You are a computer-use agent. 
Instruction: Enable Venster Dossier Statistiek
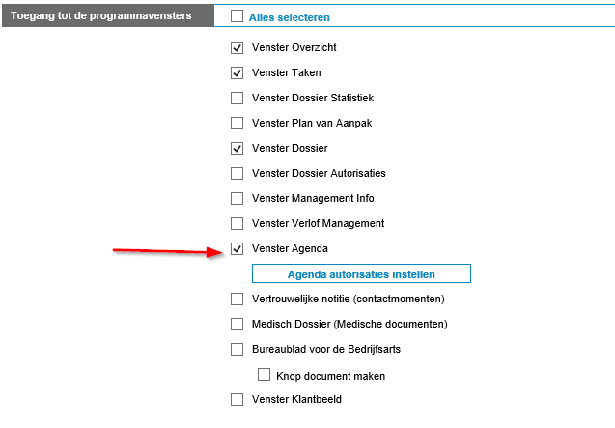point(237,98)
